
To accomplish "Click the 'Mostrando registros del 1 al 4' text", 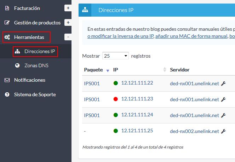I will pos(133,147).
